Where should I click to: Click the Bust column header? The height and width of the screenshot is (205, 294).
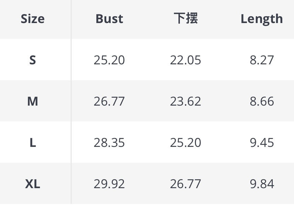tap(109, 19)
